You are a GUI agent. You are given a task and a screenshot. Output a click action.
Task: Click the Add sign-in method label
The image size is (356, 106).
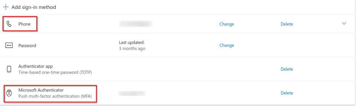[34, 7]
